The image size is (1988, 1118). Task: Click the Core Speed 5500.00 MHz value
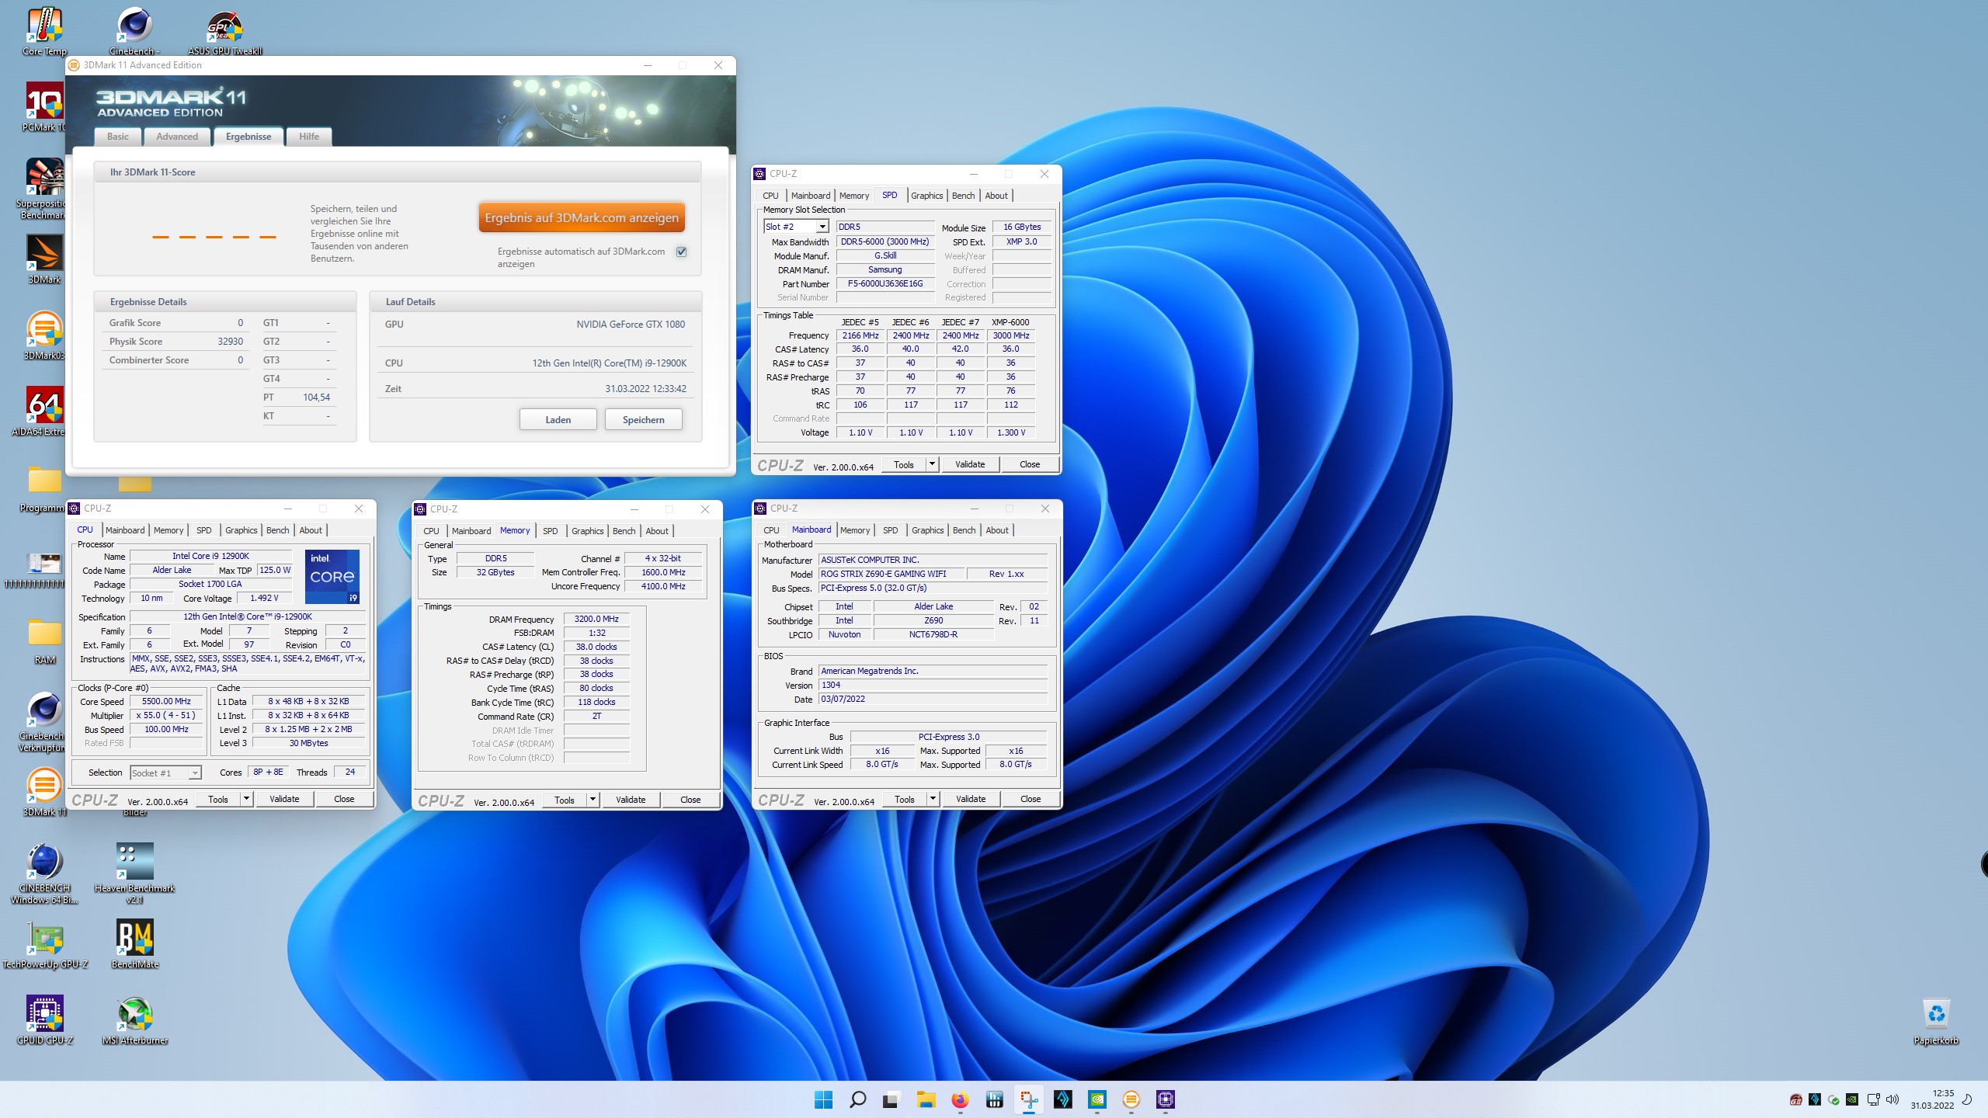(x=166, y=701)
